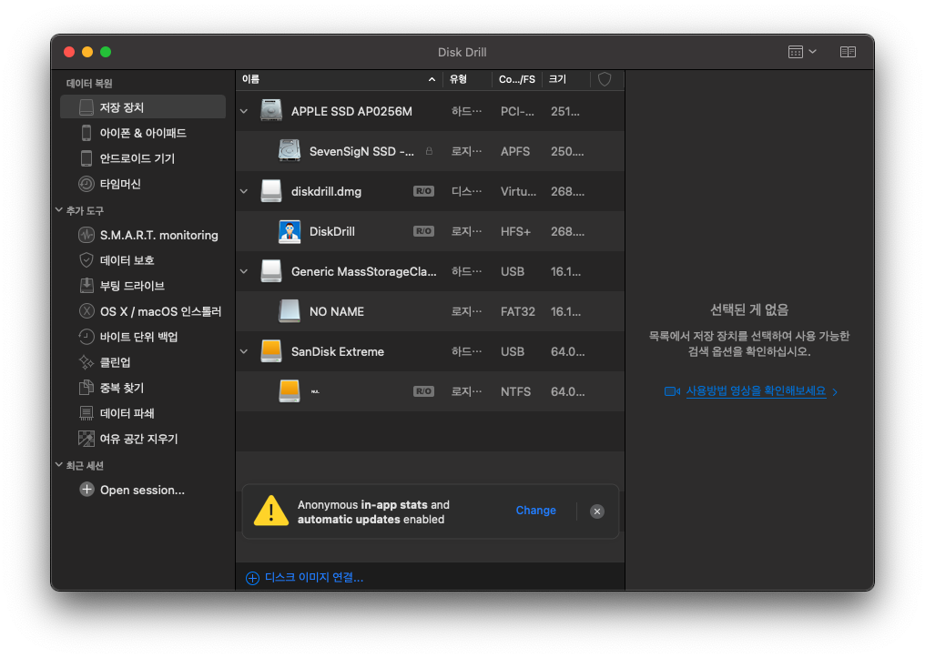Select the 클린업 sidebar entry

tap(143, 362)
